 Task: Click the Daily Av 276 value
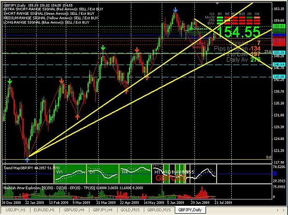(255, 60)
